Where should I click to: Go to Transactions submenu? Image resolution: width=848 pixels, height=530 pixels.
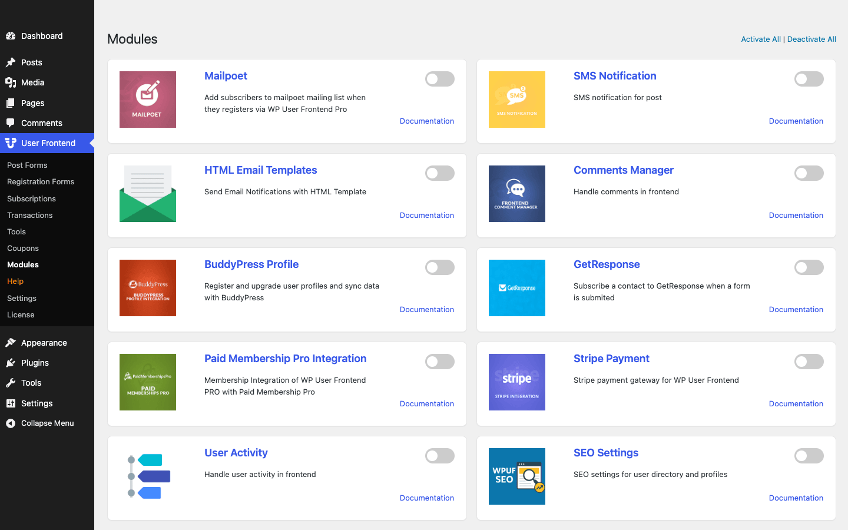30,216
